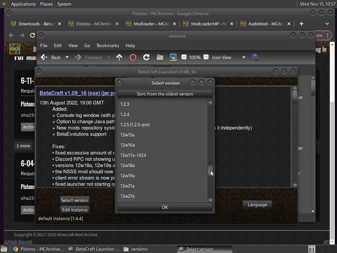Click the Computer icon in file manager toolbar
Viewport: 337px width, 253px height.
(x=173, y=57)
